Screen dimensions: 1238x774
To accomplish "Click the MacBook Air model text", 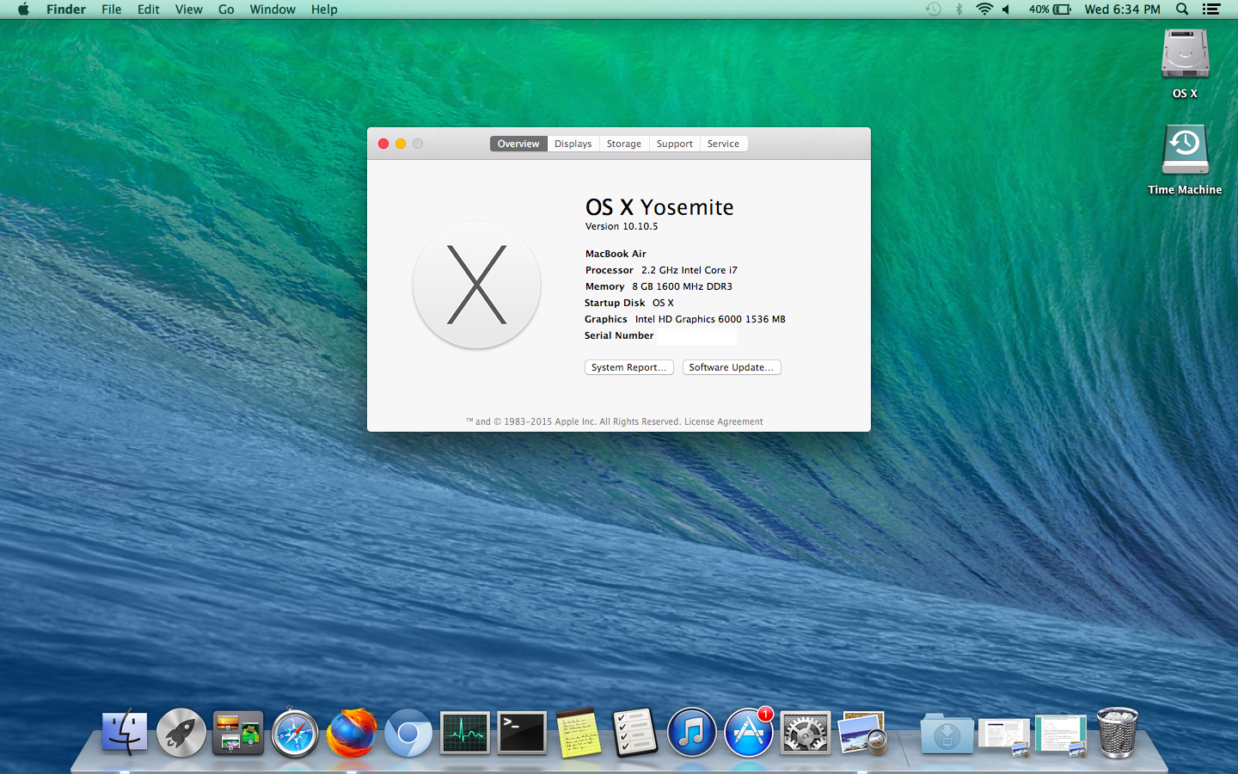I will 616,254.
